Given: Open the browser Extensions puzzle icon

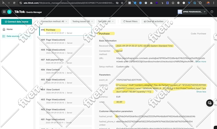Looking at the screenshot, I should tap(200, 3).
